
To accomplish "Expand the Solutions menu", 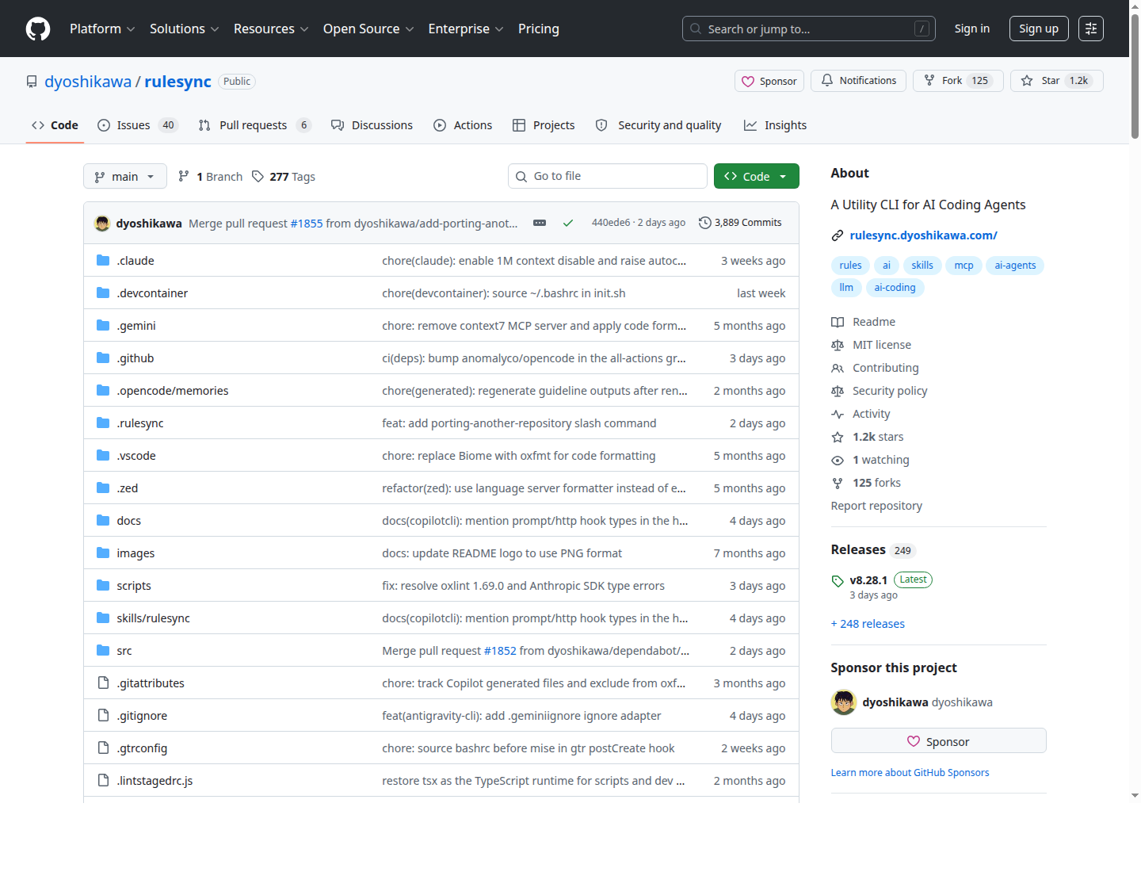I will click(x=184, y=29).
